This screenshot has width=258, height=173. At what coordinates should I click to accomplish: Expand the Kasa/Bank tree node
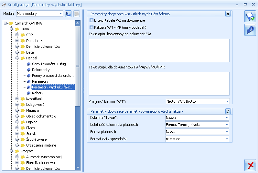tap(17, 99)
